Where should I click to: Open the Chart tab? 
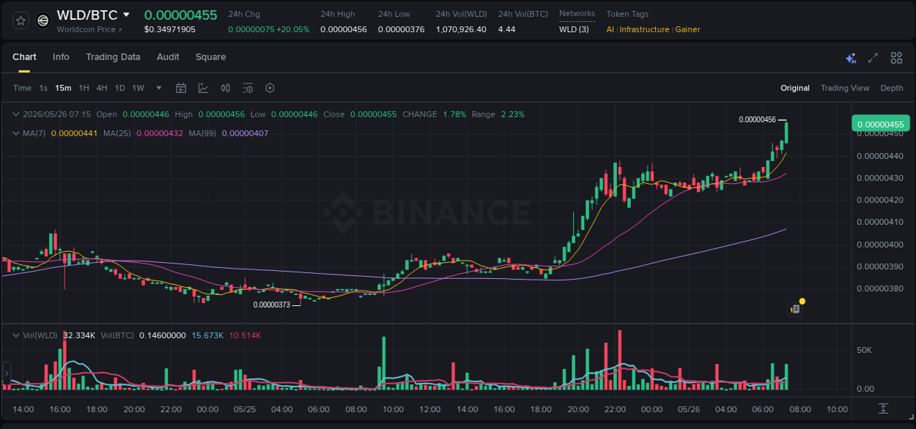tap(24, 57)
